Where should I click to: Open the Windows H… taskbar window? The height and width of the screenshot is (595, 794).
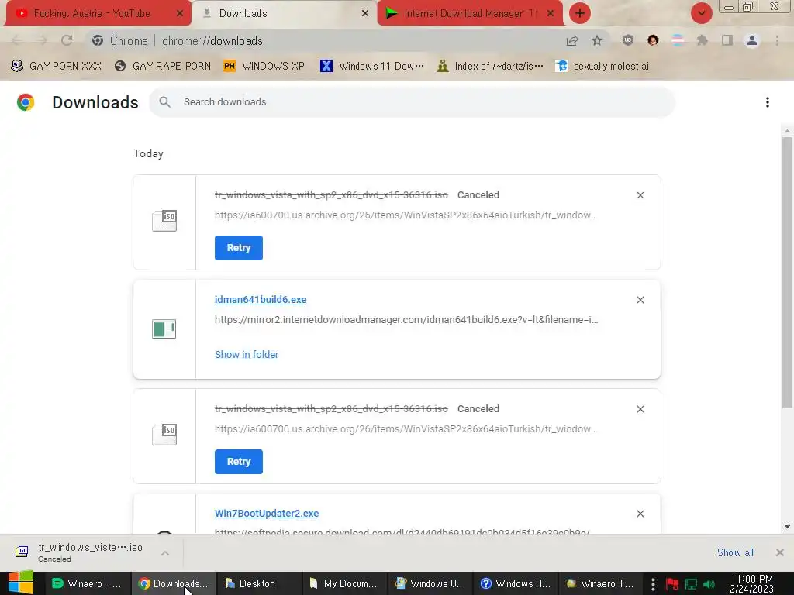point(516,584)
